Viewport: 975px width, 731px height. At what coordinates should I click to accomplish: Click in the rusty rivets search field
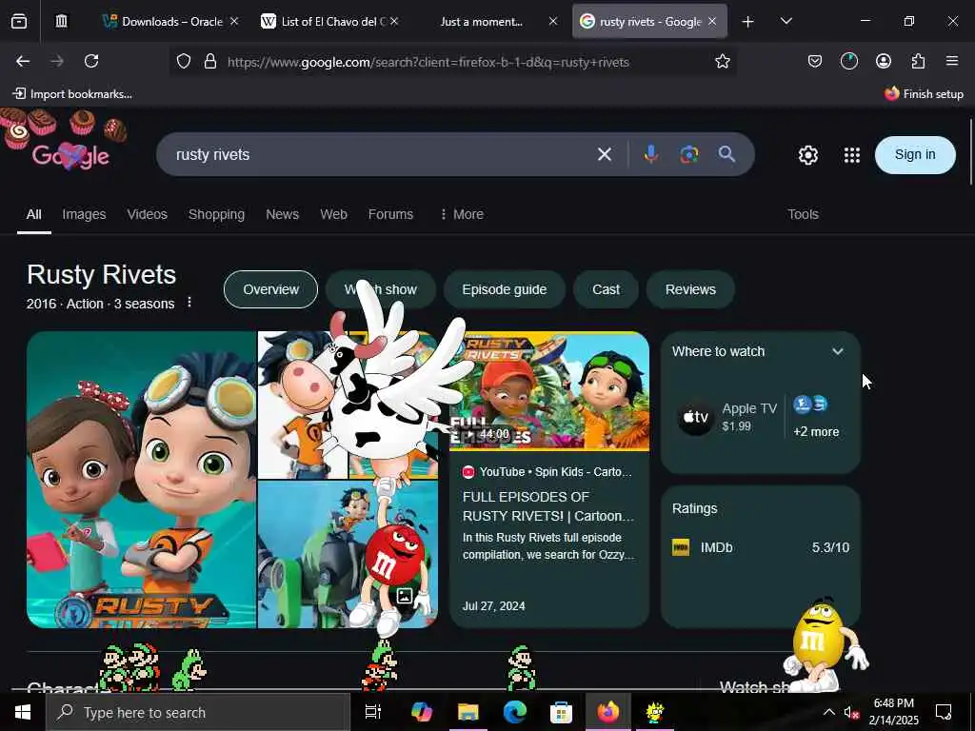(379, 154)
